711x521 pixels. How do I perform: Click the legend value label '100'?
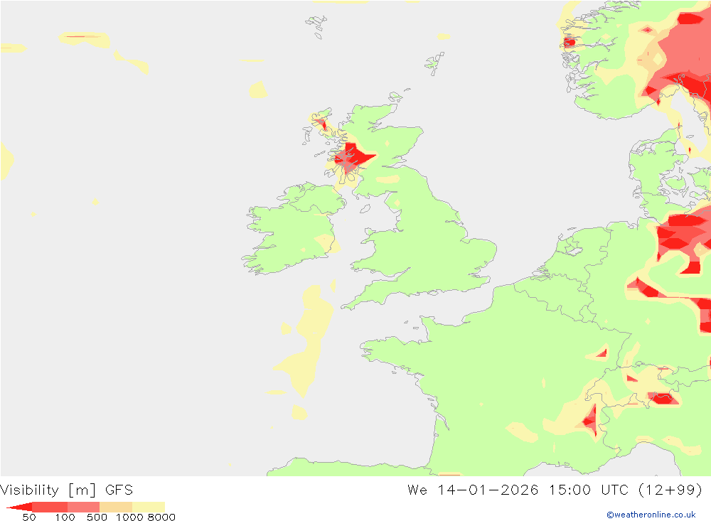pyautogui.click(x=65, y=517)
